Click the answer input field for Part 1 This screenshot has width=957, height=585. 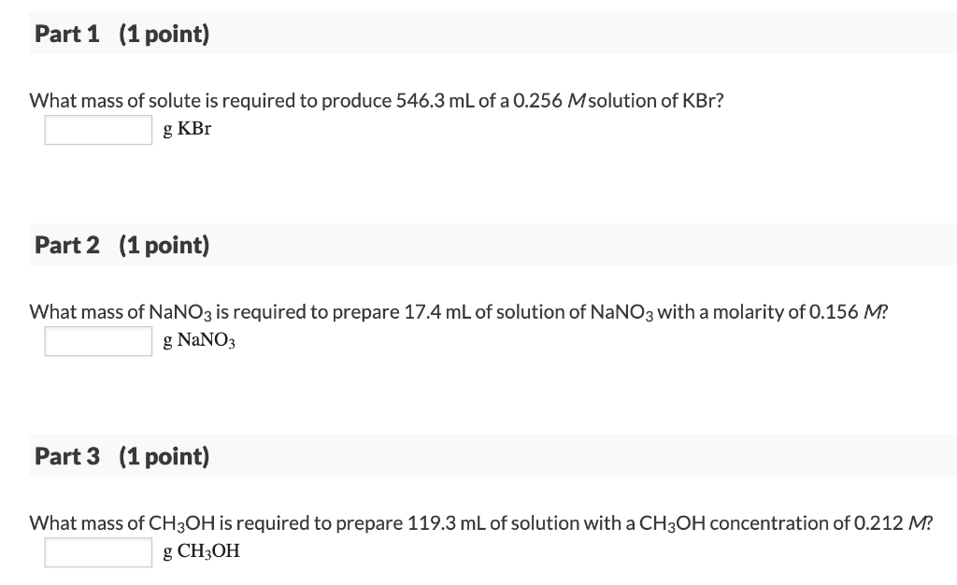[97, 131]
